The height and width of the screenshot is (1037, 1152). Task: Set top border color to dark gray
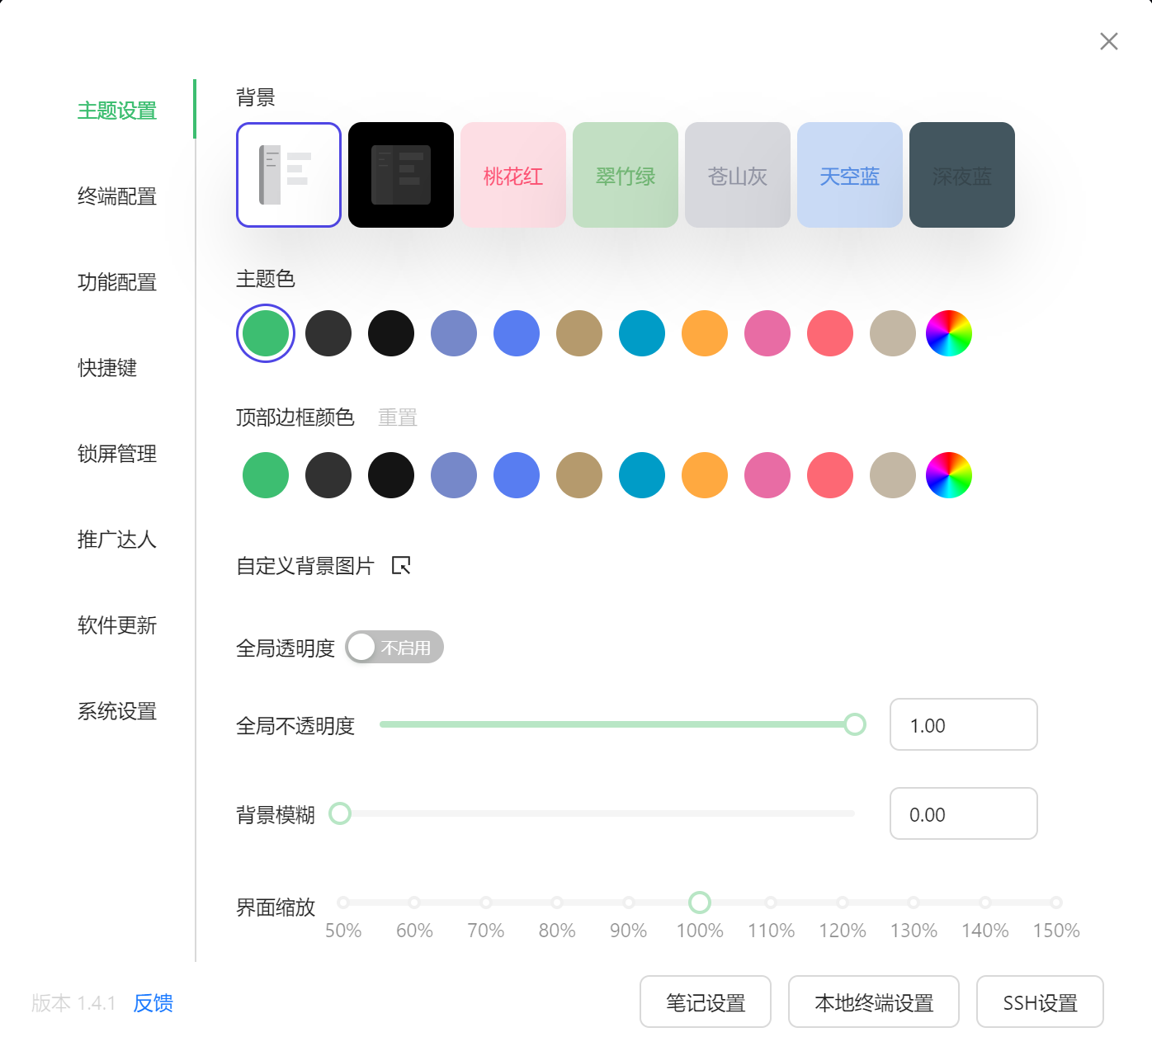coord(328,475)
